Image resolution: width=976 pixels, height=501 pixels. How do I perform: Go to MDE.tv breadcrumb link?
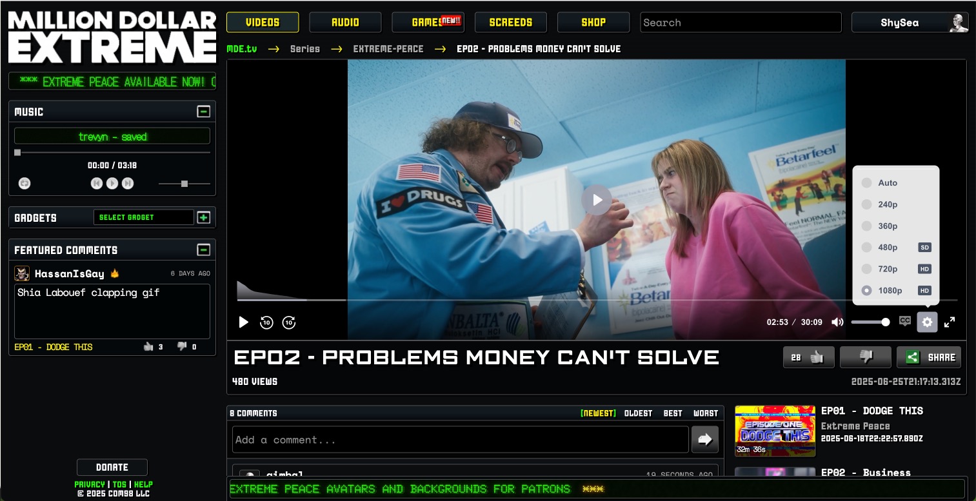coord(242,49)
